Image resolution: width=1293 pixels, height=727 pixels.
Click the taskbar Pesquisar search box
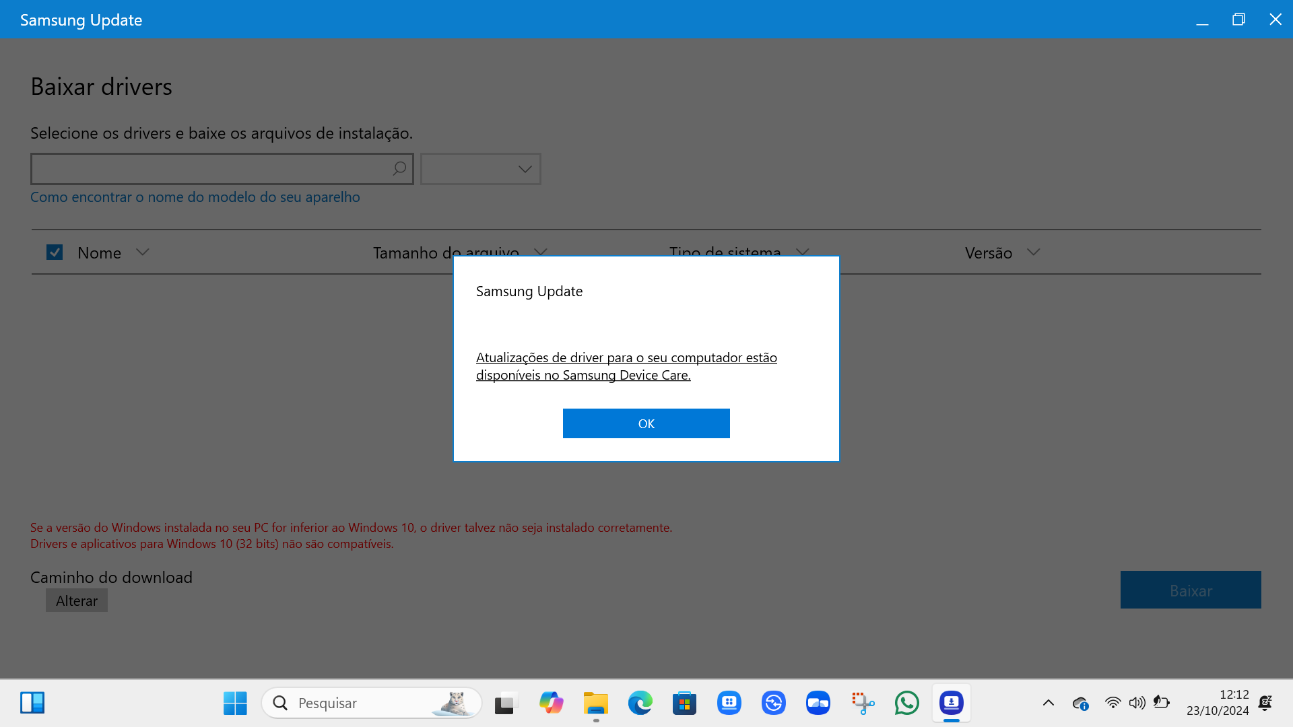click(372, 703)
